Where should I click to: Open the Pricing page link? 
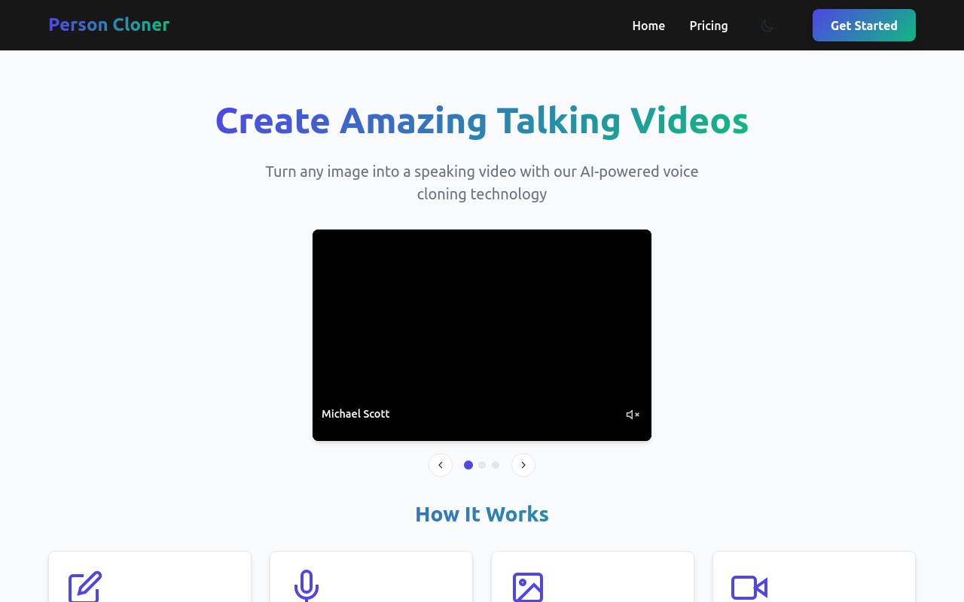[709, 26]
